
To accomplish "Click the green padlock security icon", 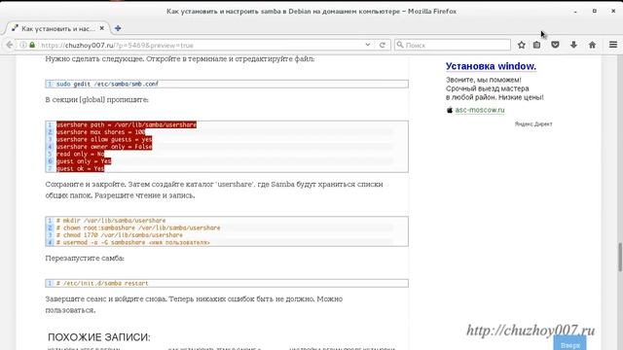I will coord(32,45).
